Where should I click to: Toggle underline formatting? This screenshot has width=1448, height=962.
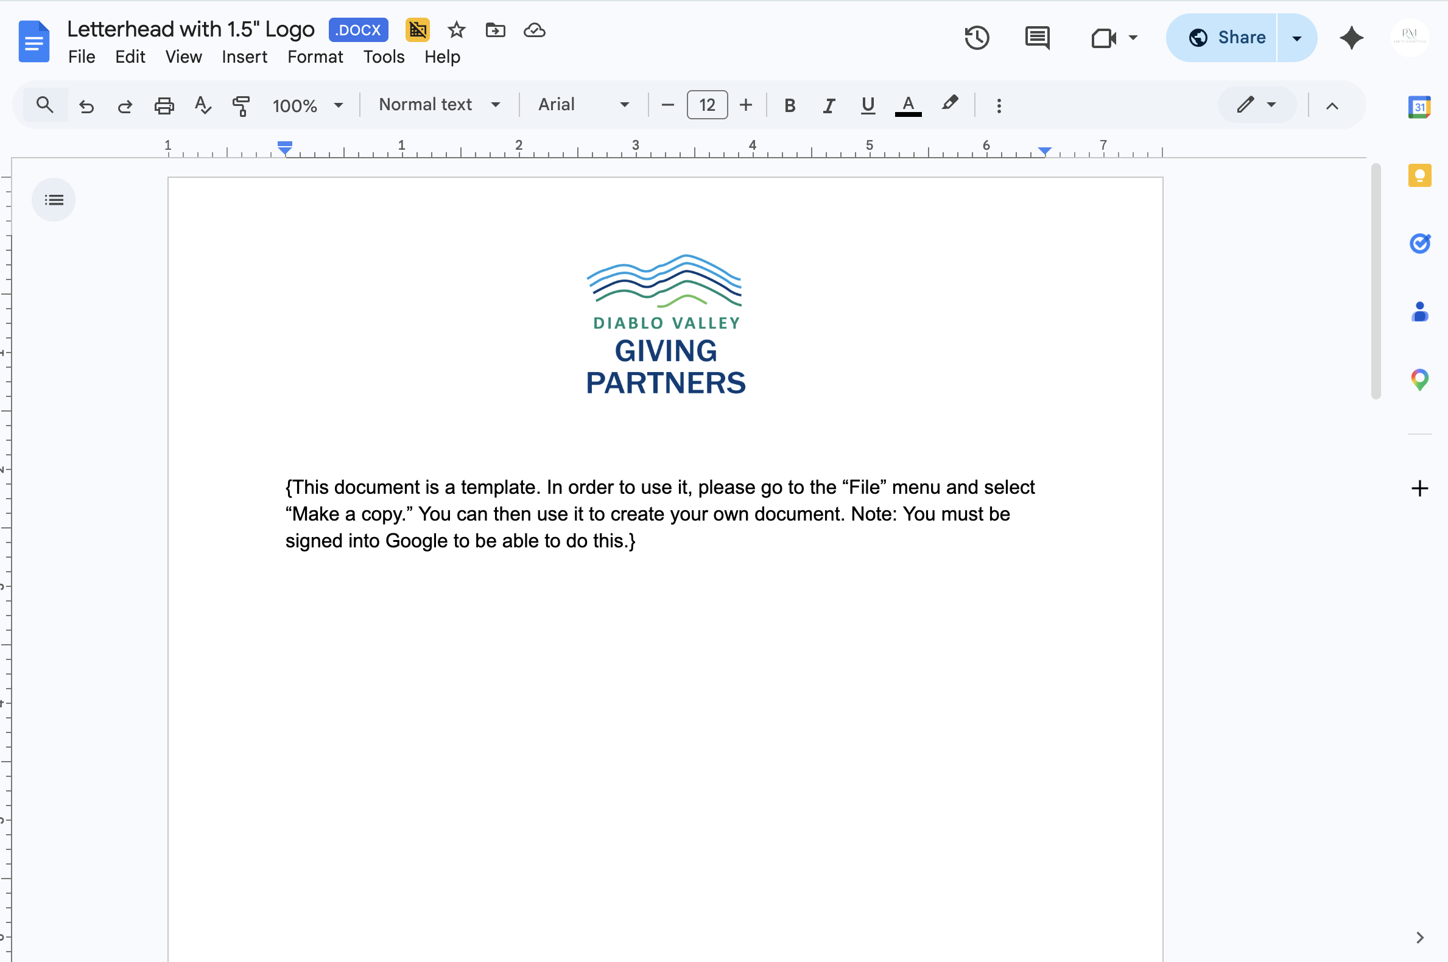point(868,105)
